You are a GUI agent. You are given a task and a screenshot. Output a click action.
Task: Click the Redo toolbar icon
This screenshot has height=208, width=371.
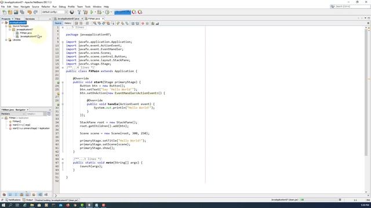tap(35, 12)
